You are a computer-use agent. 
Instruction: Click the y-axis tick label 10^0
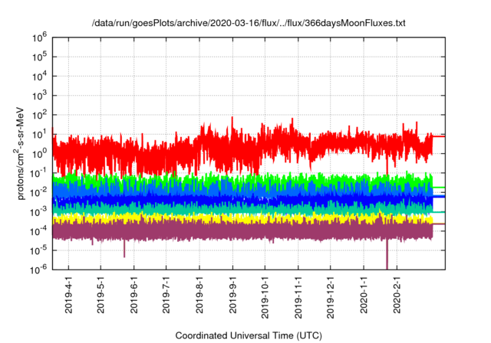pos(39,152)
